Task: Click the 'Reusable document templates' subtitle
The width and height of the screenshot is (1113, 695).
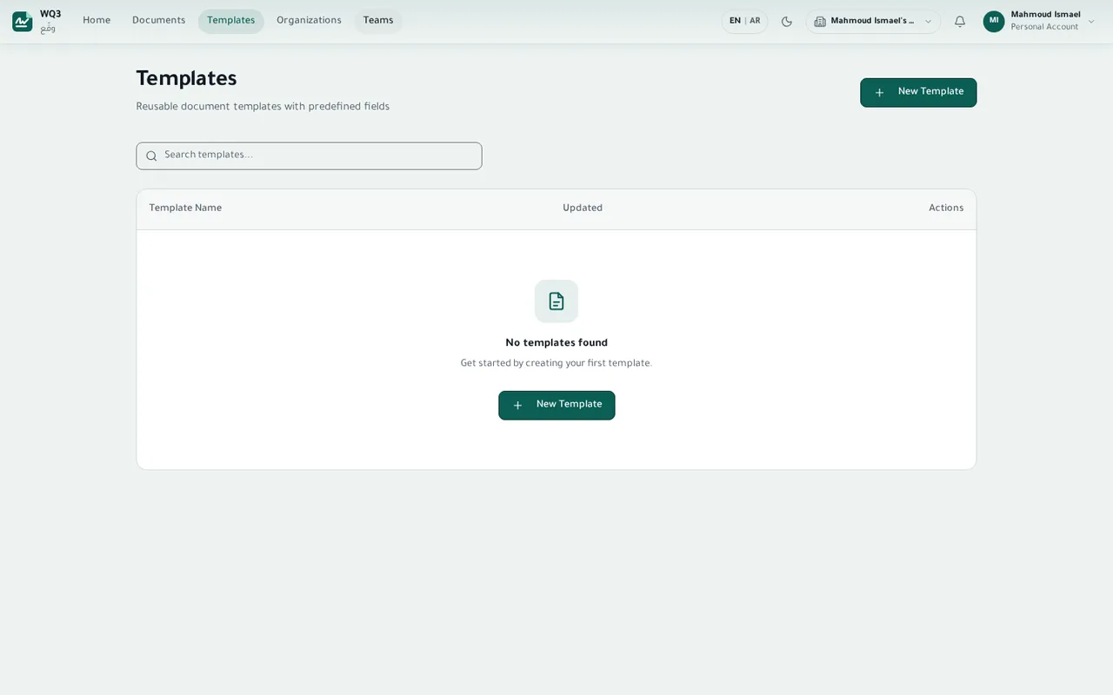Action: 263,107
